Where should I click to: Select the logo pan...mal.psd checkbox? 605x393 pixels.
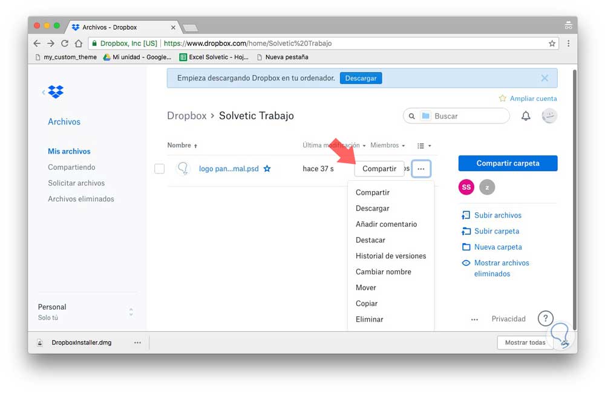[x=159, y=169]
